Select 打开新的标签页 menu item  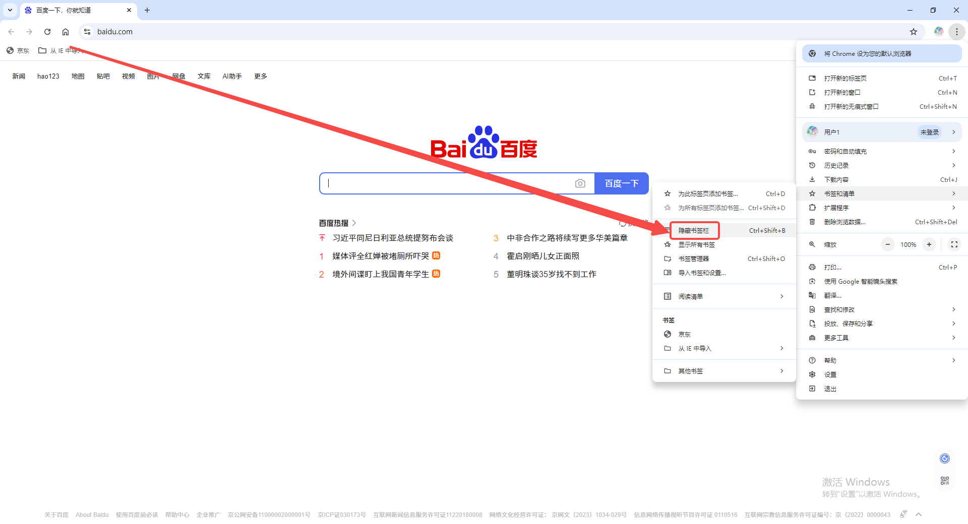point(882,78)
